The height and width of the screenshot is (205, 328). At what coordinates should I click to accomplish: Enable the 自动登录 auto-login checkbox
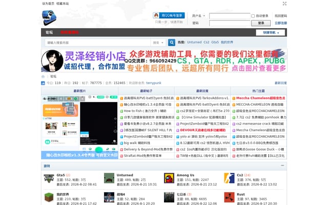253,16
